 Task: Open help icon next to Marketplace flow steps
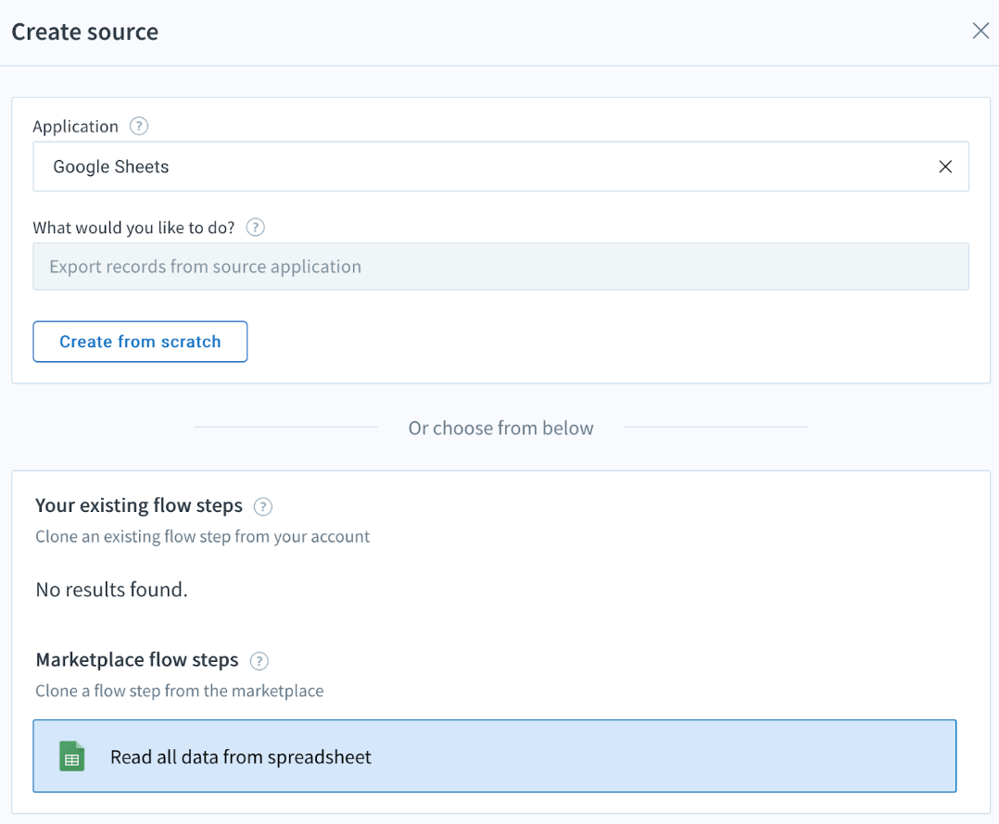click(x=259, y=661)
